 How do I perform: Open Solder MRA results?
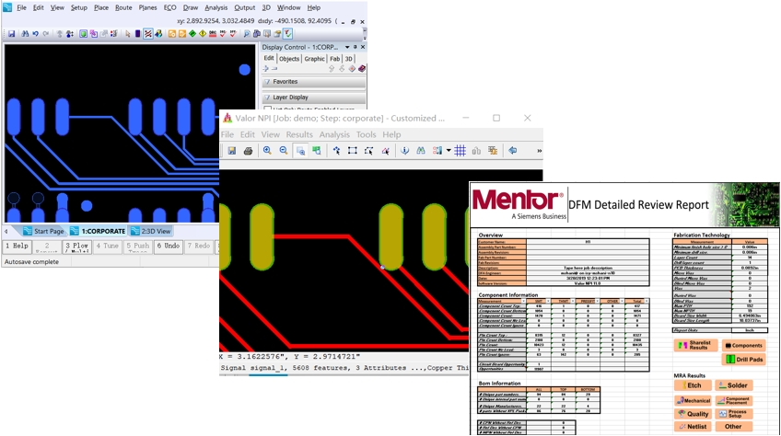[x=733, y=385]
